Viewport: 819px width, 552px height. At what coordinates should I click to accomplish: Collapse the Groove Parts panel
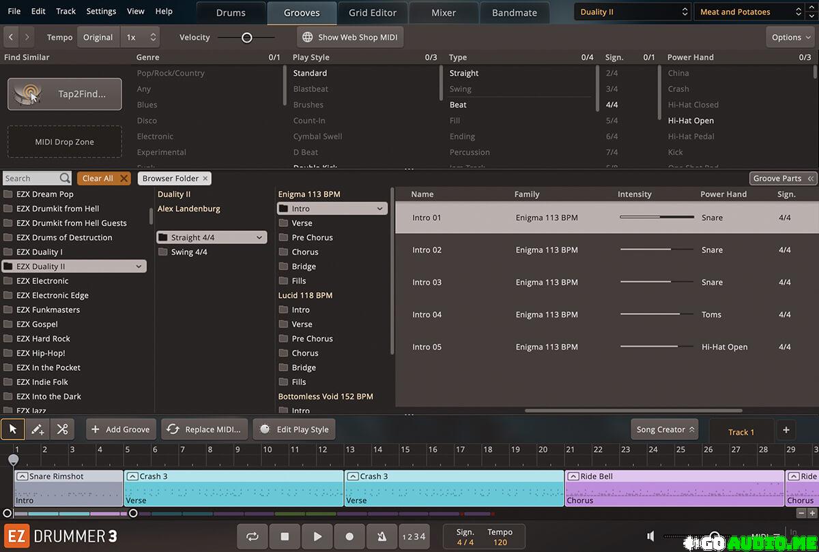[x=783, y=179]
